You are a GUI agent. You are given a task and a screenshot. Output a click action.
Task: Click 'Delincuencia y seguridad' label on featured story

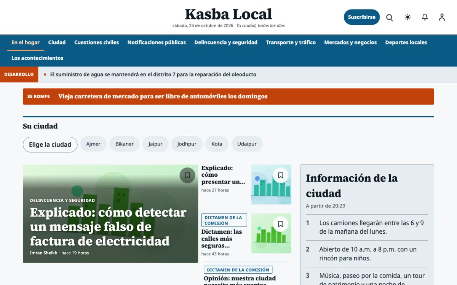(62, 201)
